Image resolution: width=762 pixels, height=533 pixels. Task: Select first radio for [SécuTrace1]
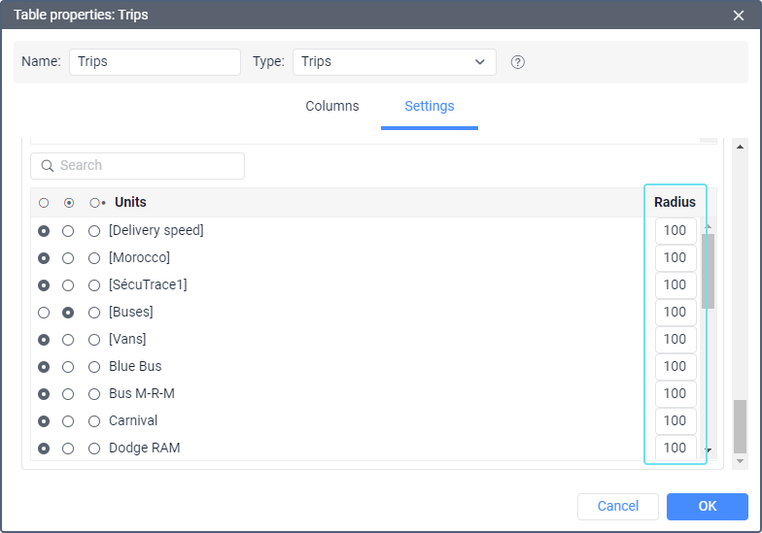coord(44,285)
